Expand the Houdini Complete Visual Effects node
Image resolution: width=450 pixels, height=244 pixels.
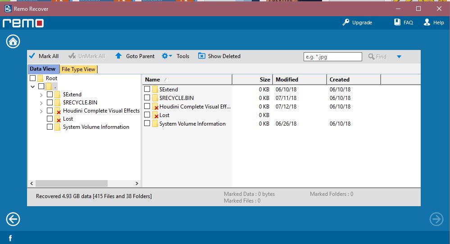41,111
